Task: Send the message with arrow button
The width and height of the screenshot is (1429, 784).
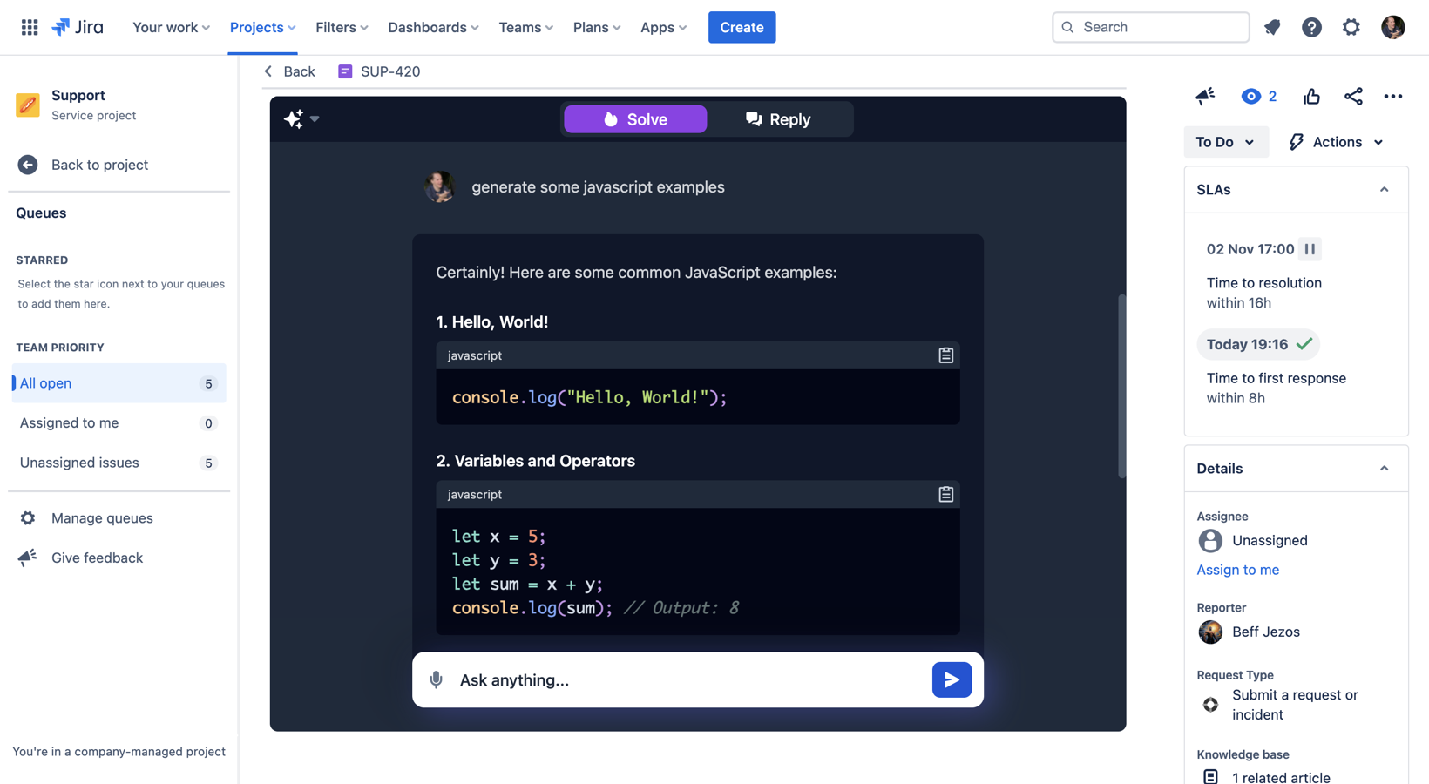Action: coord(952,679)
